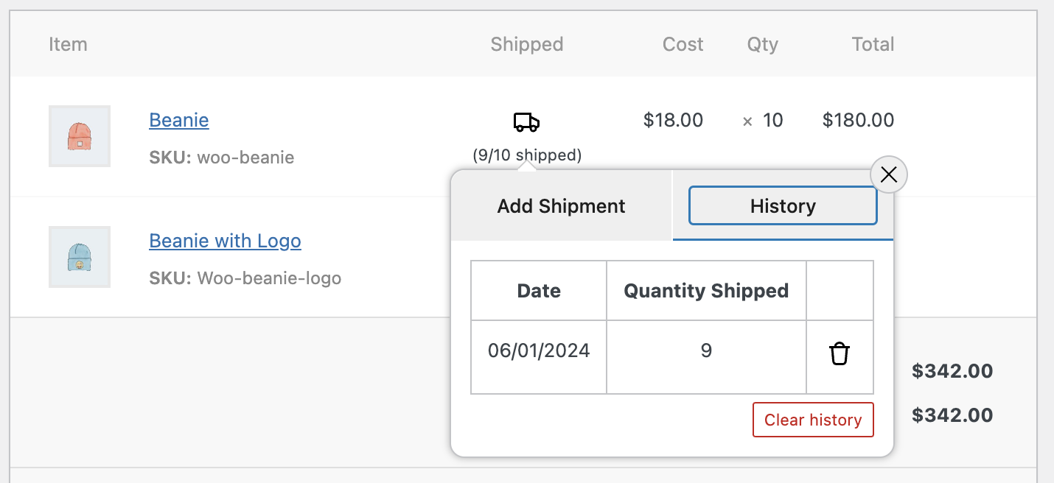Click the truck shipment icon for Beanie

[x=526, y=121]
